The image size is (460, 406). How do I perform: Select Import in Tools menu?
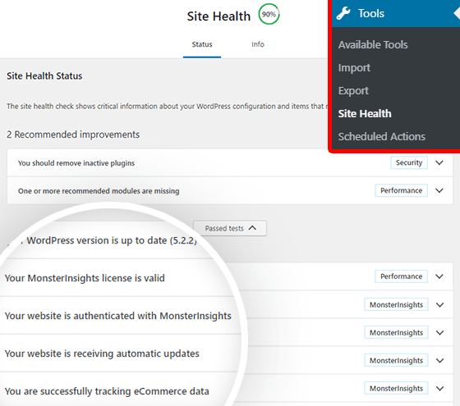(x=354, y=68)
